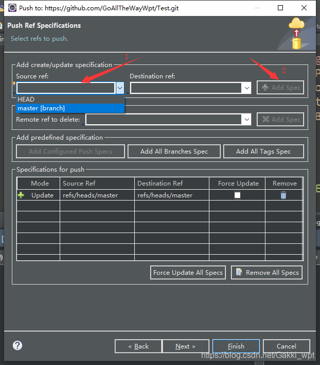The image size is (320, 365).
Task: Go to previous page with Back
Action: [x=138, y=346]
